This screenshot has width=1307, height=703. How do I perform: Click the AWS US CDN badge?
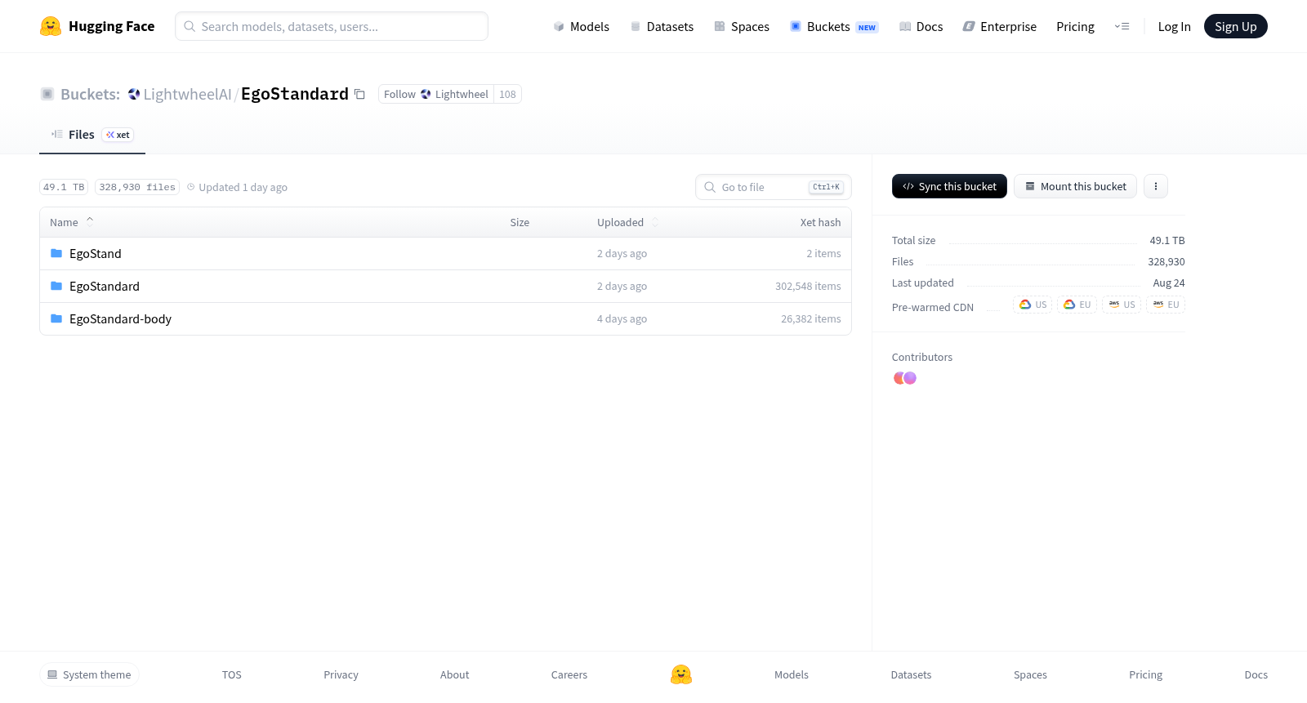(x=1122, y=305)
